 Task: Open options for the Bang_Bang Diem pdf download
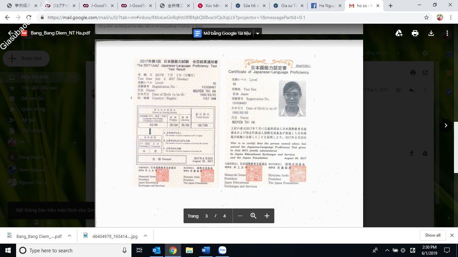click(69, 236)
